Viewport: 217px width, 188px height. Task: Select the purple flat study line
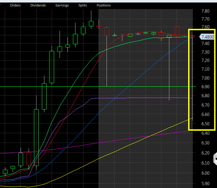(x=144, y=98)
